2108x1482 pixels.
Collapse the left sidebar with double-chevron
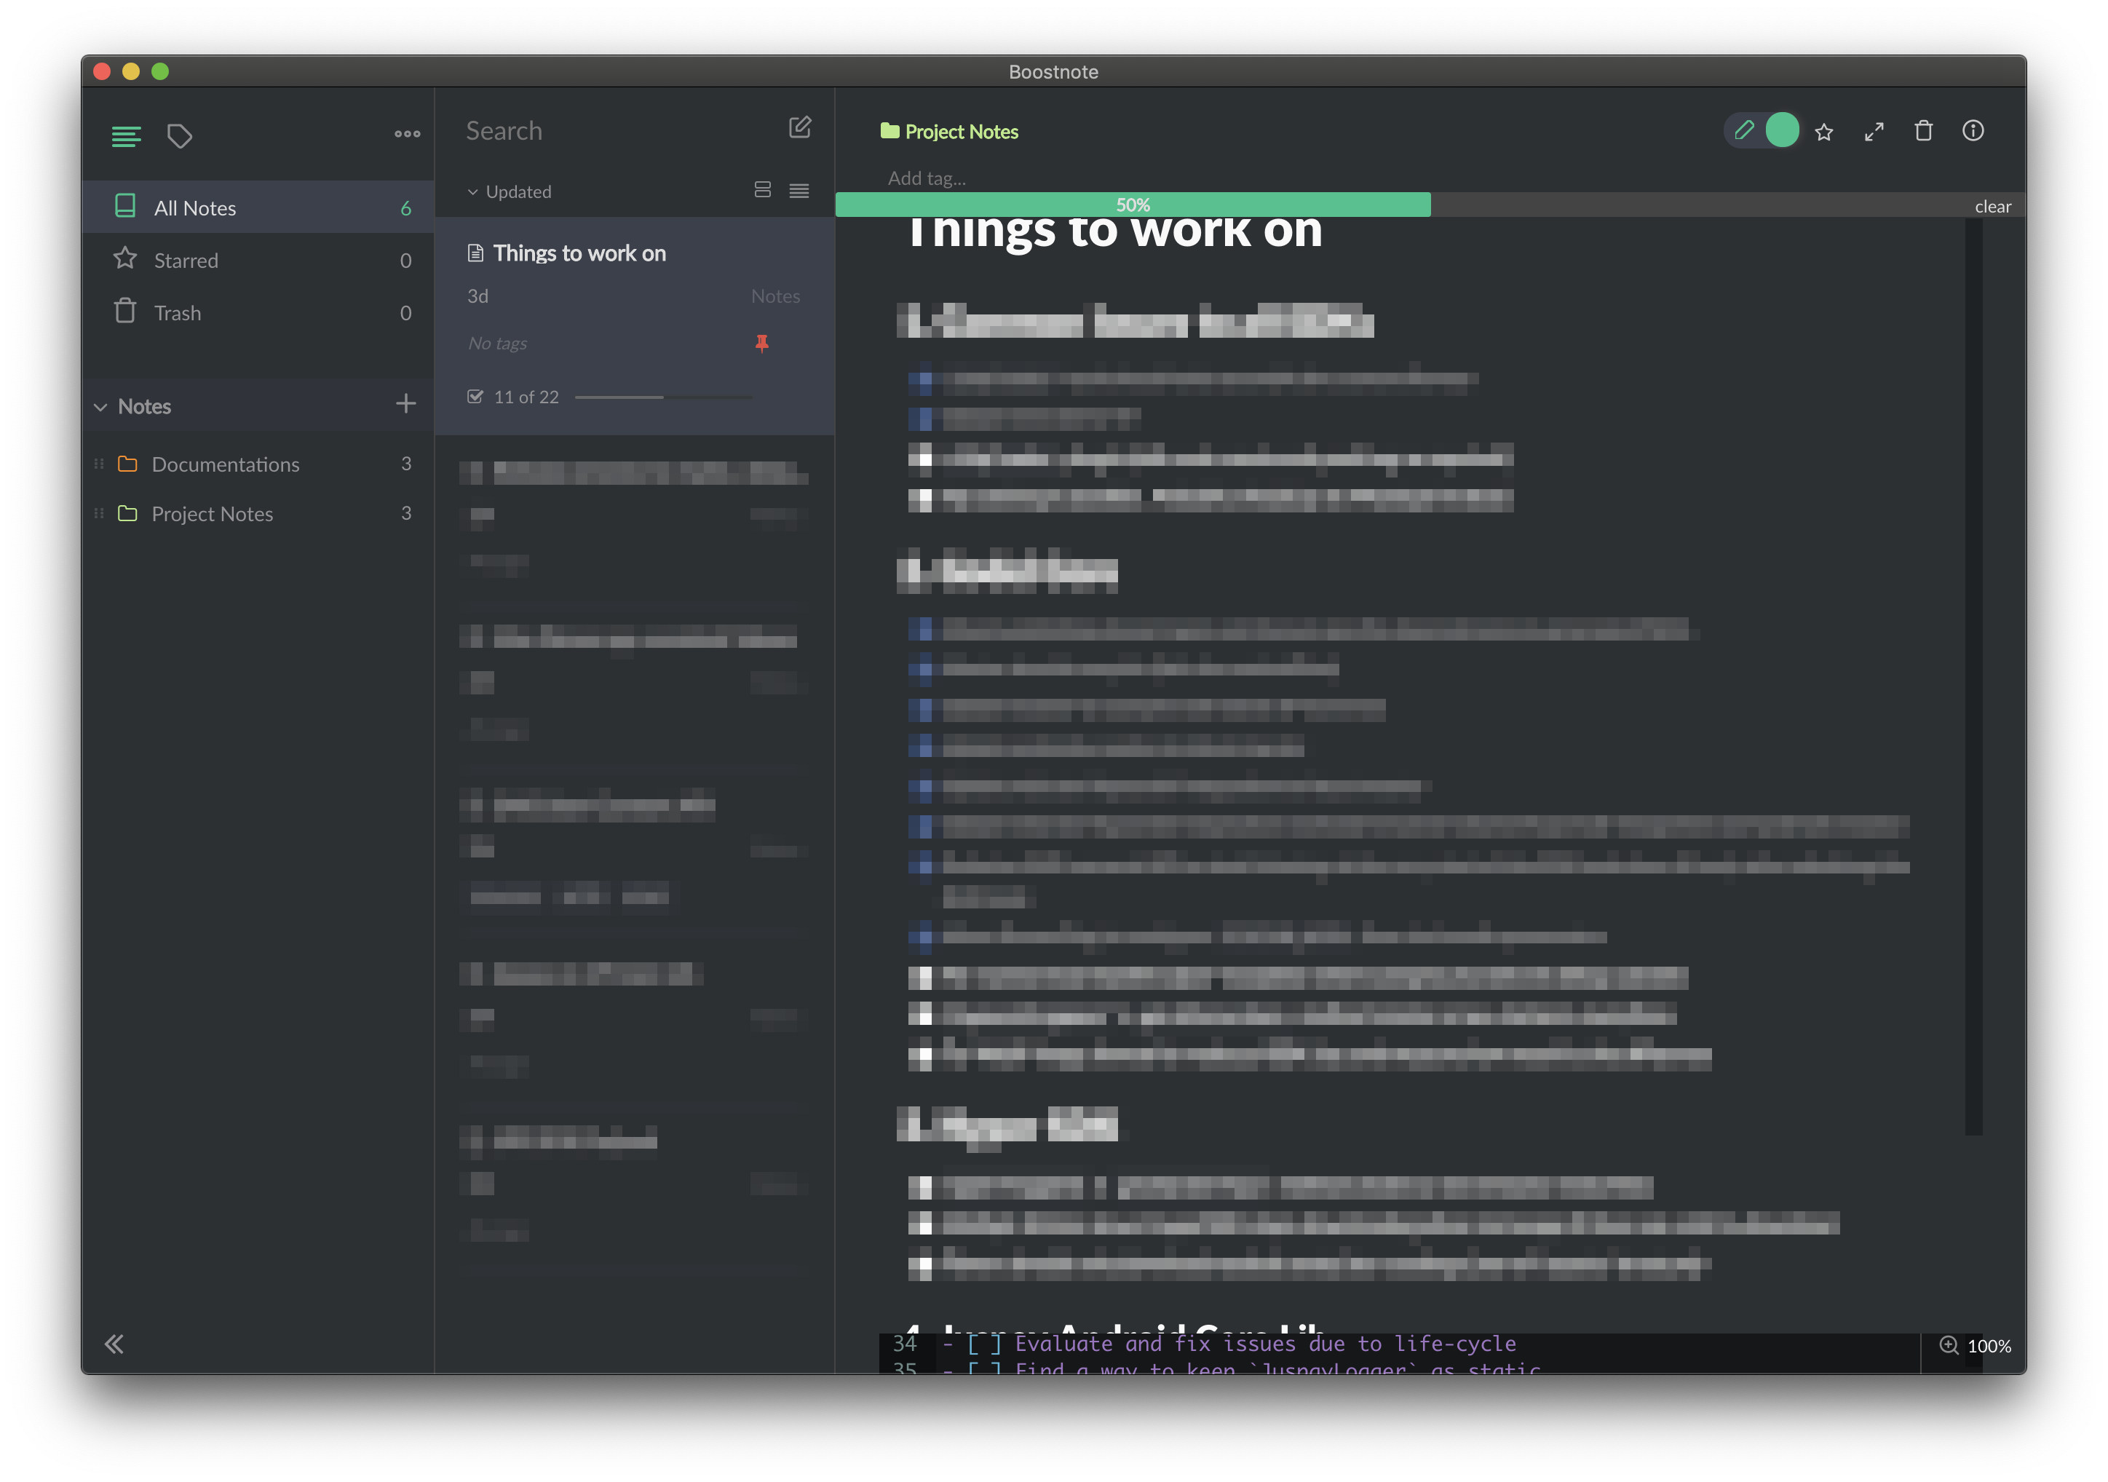coord(114,1344)
